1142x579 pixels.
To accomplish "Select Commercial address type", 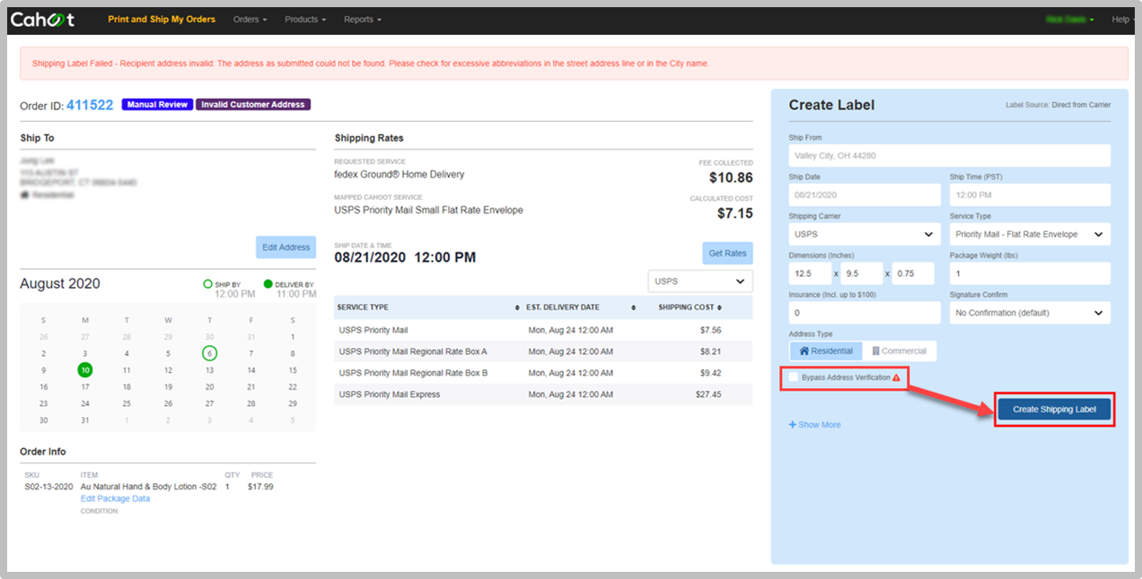I will pyautogui.click(x=900, y=350).
